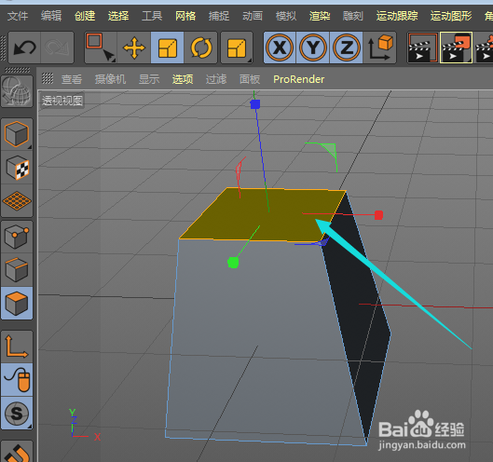Click the green axis handle cube
493x462 pixels.
click(233, 263)
